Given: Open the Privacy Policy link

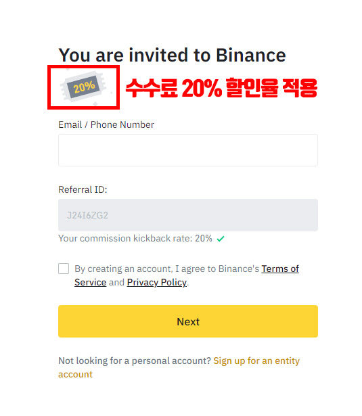Looking at the screenshot, I should [x=157, y=282].
